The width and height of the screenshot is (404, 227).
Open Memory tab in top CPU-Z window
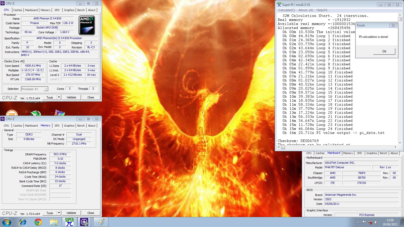[45, 10]
